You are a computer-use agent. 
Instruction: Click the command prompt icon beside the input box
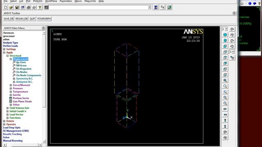pyautogui.click(x=46, y=7)
